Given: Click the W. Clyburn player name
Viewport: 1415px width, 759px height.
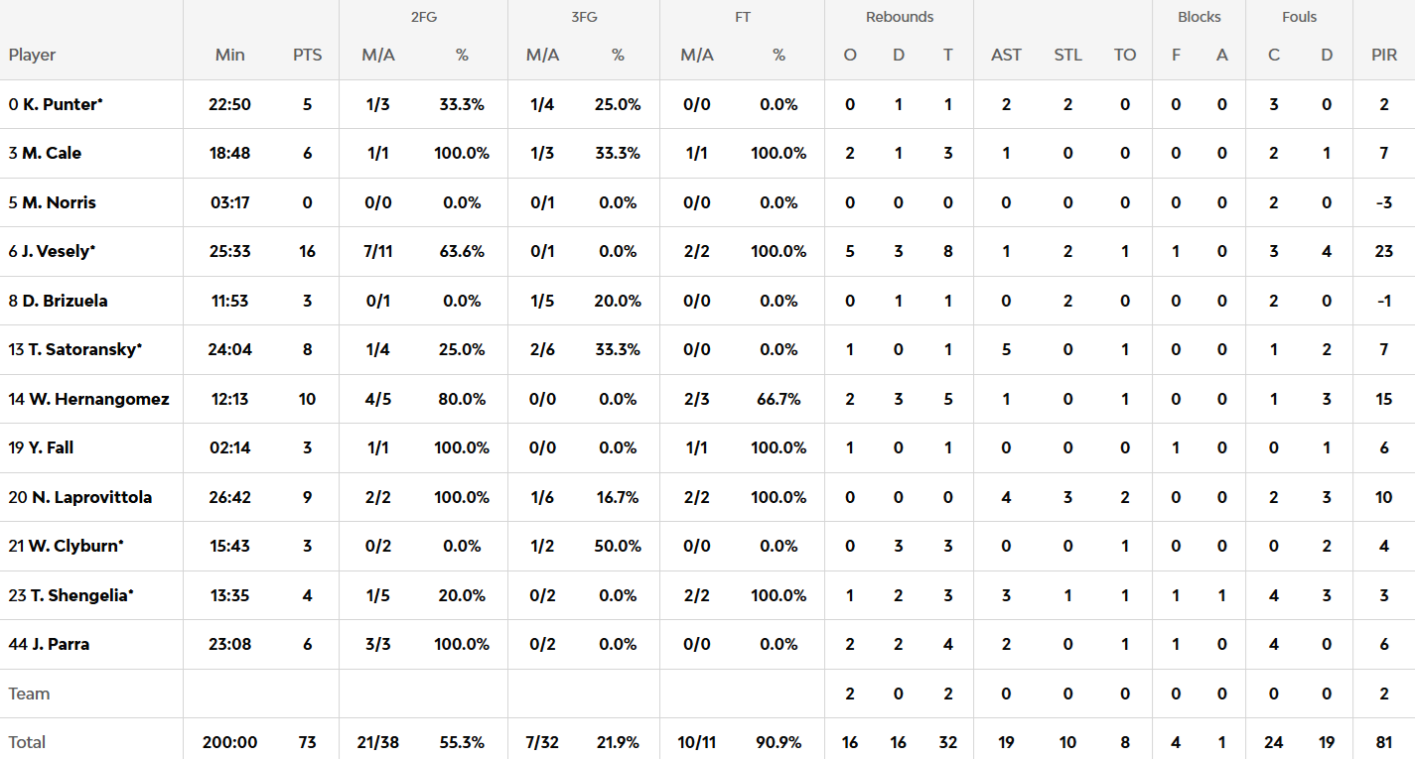Looking at the screenshot, I should pyautogui.click(x=72, y=546).
